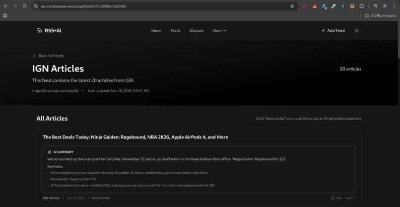Open the All Bookmarks folder
This screenshot has width=400, height=207.
(x=380, y=15)
